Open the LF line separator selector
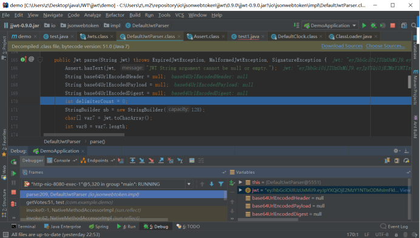This screenshot has width=420, height=238. pos(367,234)
